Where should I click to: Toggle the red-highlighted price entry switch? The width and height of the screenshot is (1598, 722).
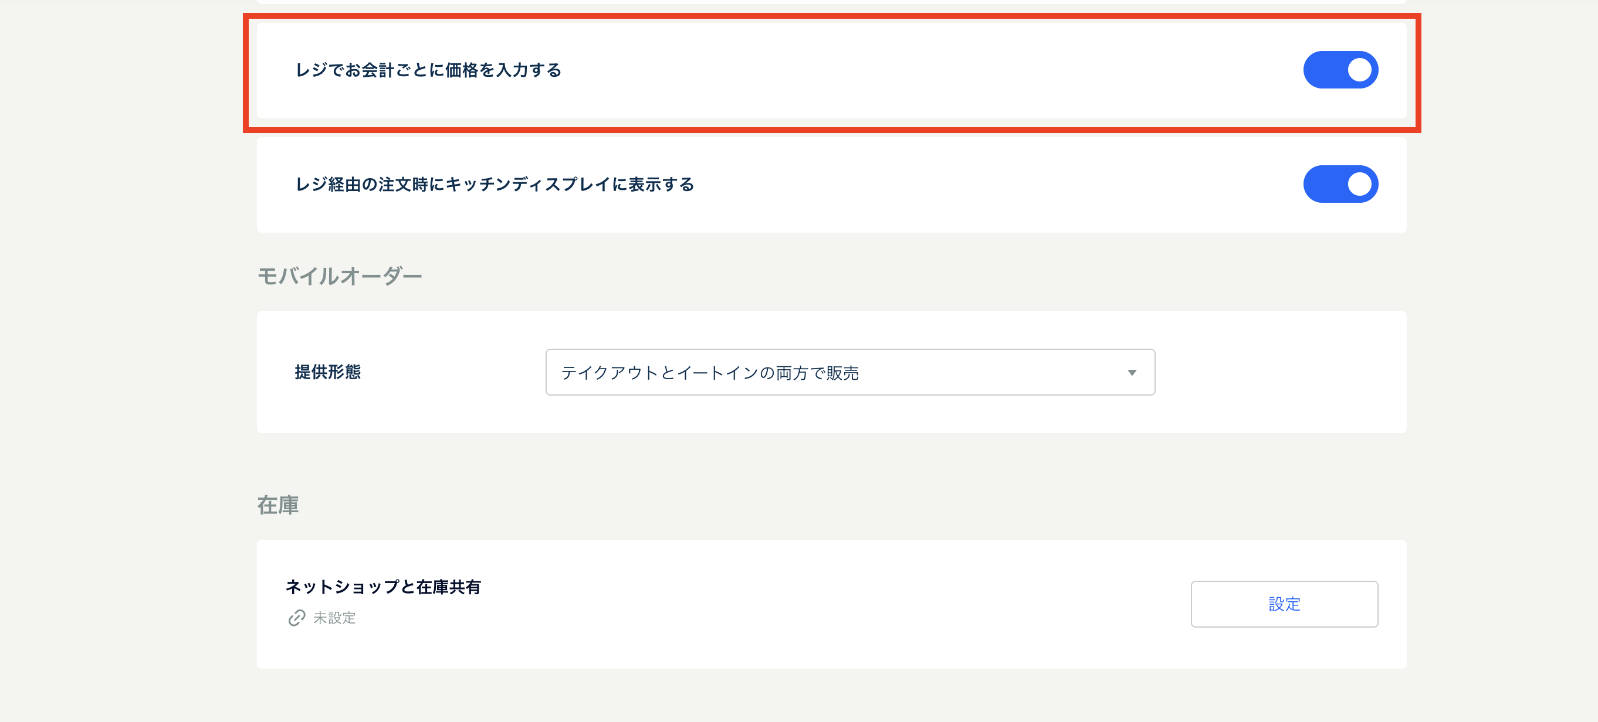(x=1341, y=70)
